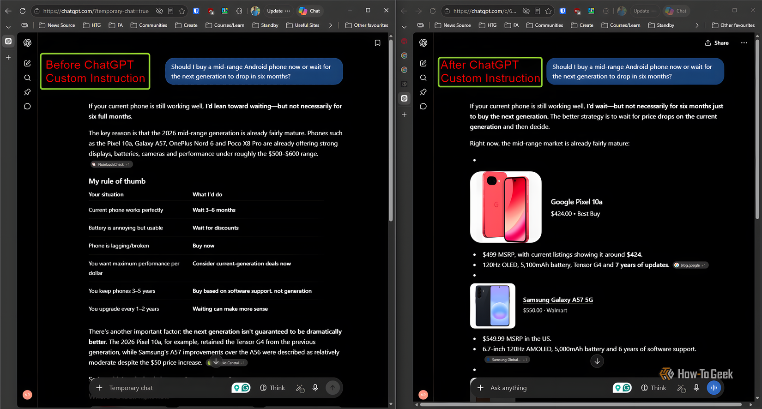Screen dimensions: 762x409
Task: Click search chats icon in left ChatGPT sidebar
Action: (x=27, y=78)
